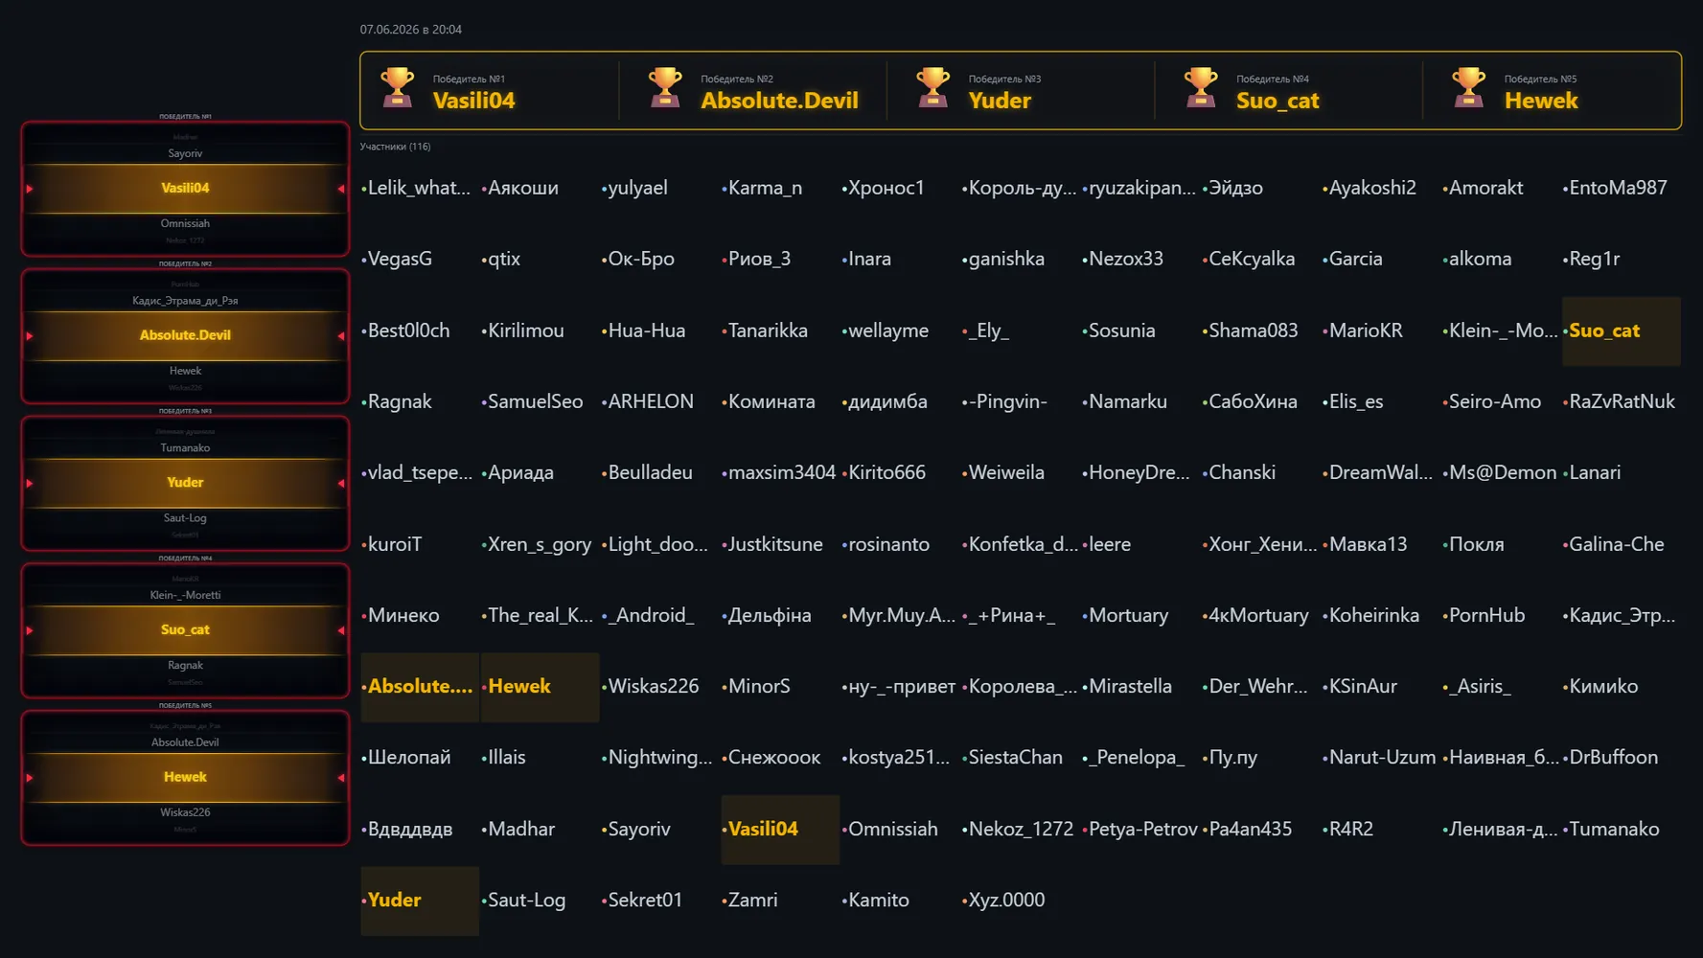Click the trophy icon beside Hewek
1703x958 pixels.
[x=1469, y=89]
